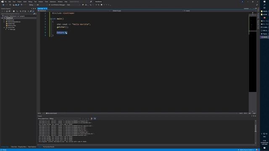
Task: Click Clear All icon in Output toolbar
Action: point(92,118)
